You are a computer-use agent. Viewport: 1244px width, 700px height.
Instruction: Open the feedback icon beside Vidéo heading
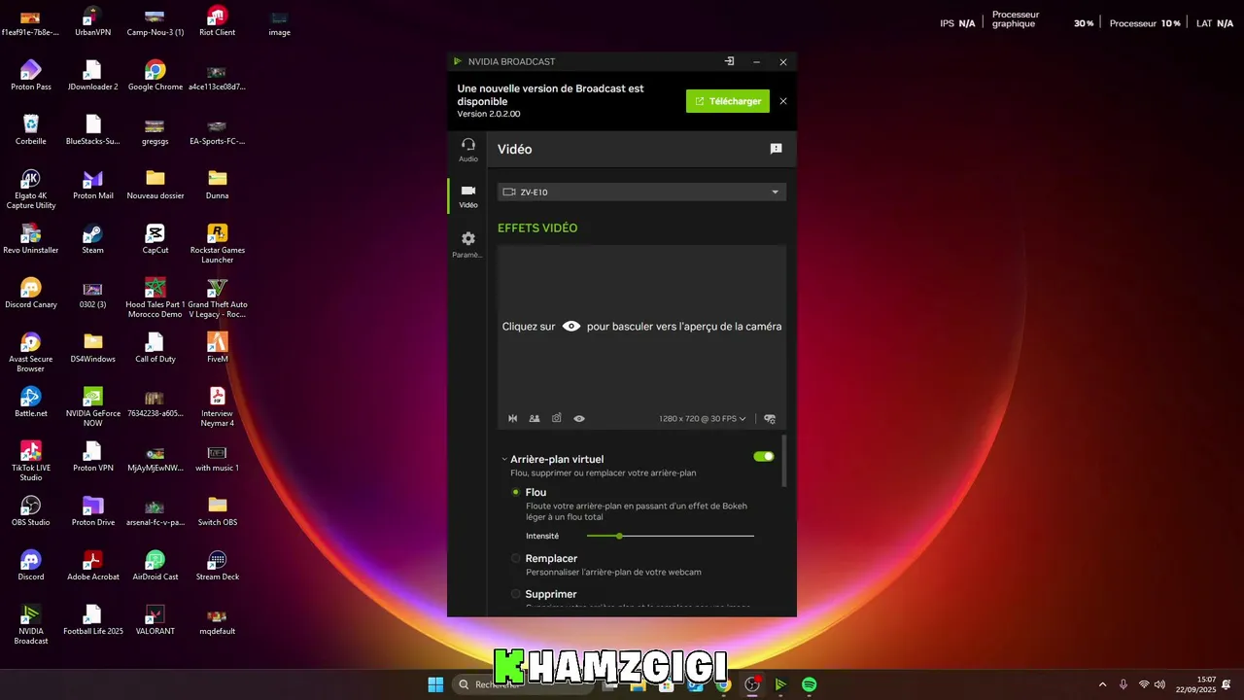[x=776, y=149]
